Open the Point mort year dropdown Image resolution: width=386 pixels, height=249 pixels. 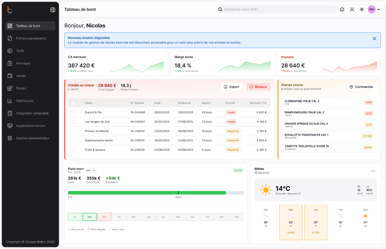tap(91, 170)
